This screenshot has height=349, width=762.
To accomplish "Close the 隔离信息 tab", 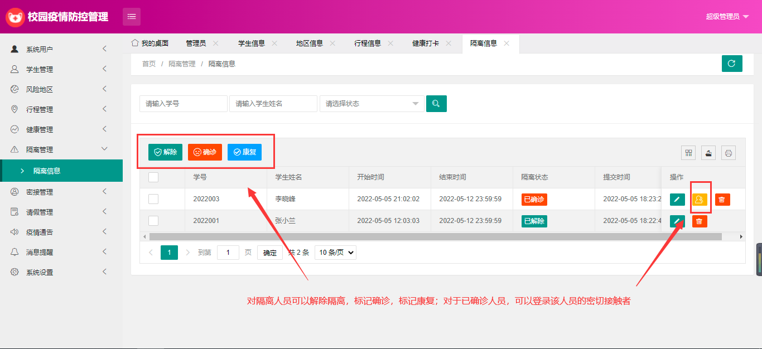I will click(507, 43).
